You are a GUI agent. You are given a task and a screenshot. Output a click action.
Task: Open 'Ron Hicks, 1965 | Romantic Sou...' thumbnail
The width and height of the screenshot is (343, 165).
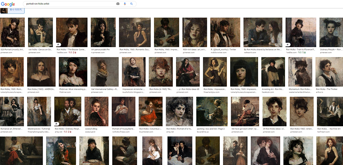pyautogui.click(x=135, y=32)
